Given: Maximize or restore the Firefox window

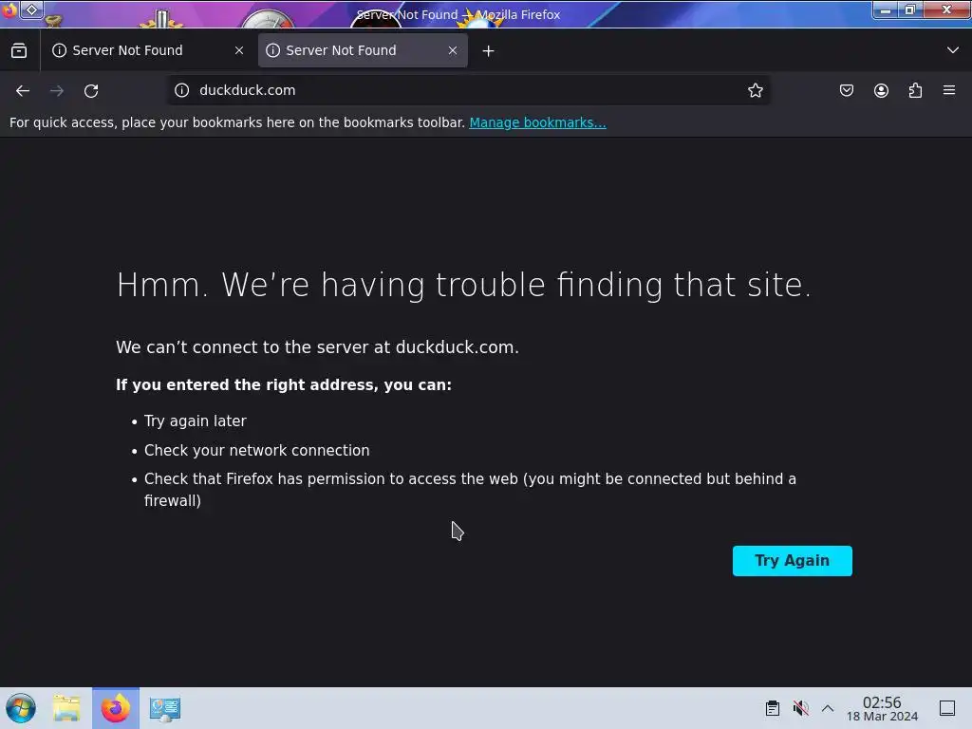Looking at the screenshot, I should tap(910, 9).
